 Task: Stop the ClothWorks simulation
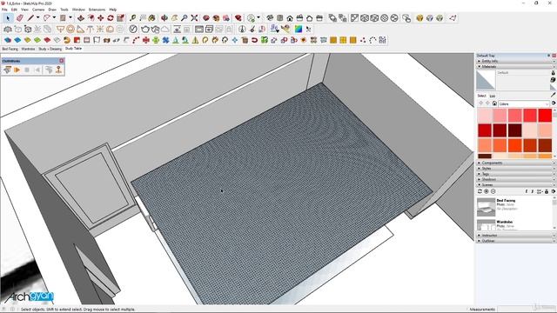point(27,70)
